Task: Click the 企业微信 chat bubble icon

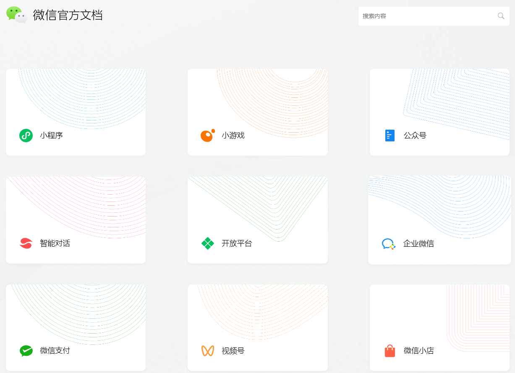Action: (x=389, y=244)
